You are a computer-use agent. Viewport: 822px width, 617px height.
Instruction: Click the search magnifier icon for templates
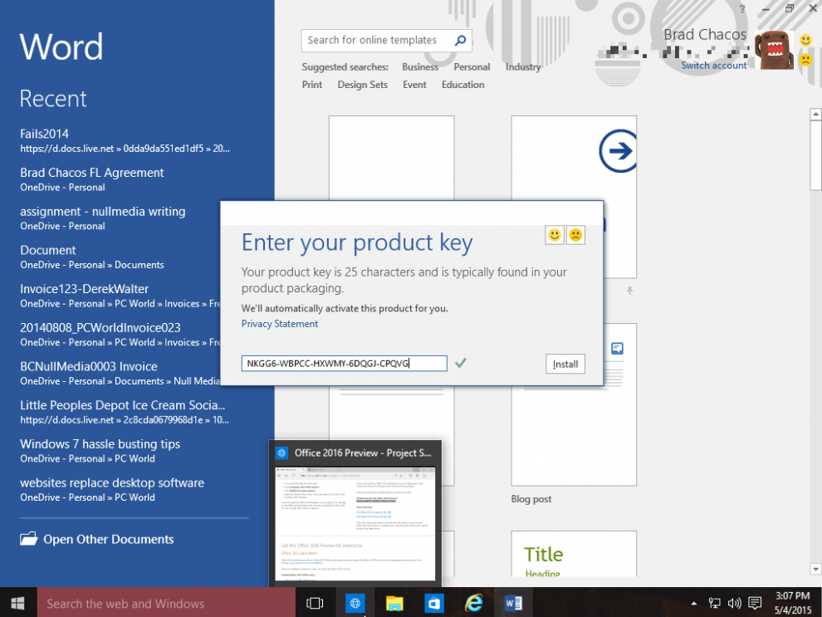tap(460, 41)
